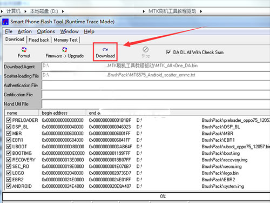Uncheck the RECOVERY partition checkbox
The height and width of the screenshot is (203, 270).
(x=9, y=160)
